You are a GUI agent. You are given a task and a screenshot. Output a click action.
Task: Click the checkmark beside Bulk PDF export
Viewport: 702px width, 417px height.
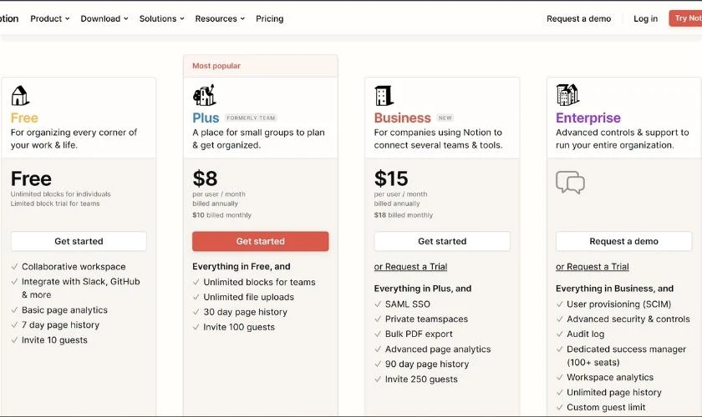[x=378, y=334]
